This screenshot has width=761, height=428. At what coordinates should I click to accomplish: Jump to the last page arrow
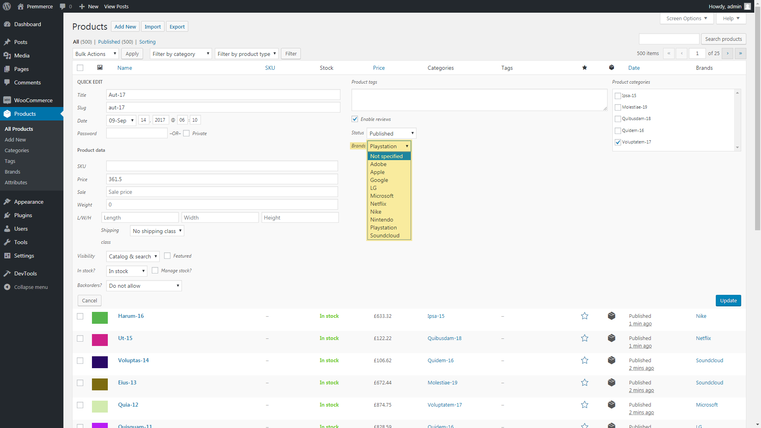pyautogui.click(x=740, y=53)
